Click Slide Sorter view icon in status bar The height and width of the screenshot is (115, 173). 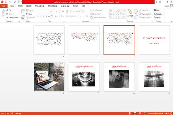(x=135, y=113)
